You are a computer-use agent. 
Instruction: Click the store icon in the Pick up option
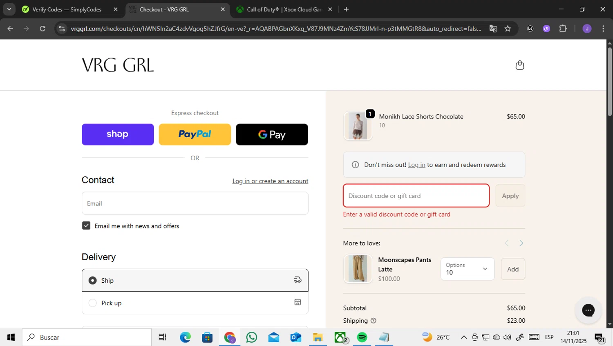tap(298, 302)
